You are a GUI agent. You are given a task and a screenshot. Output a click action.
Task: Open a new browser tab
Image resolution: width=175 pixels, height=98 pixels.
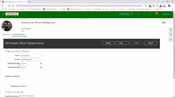[x=30, y=2]
